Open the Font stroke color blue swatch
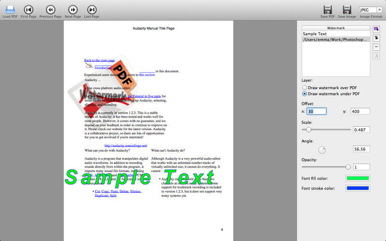This screenshot has width=386, height=241. [x=358, y=188]
